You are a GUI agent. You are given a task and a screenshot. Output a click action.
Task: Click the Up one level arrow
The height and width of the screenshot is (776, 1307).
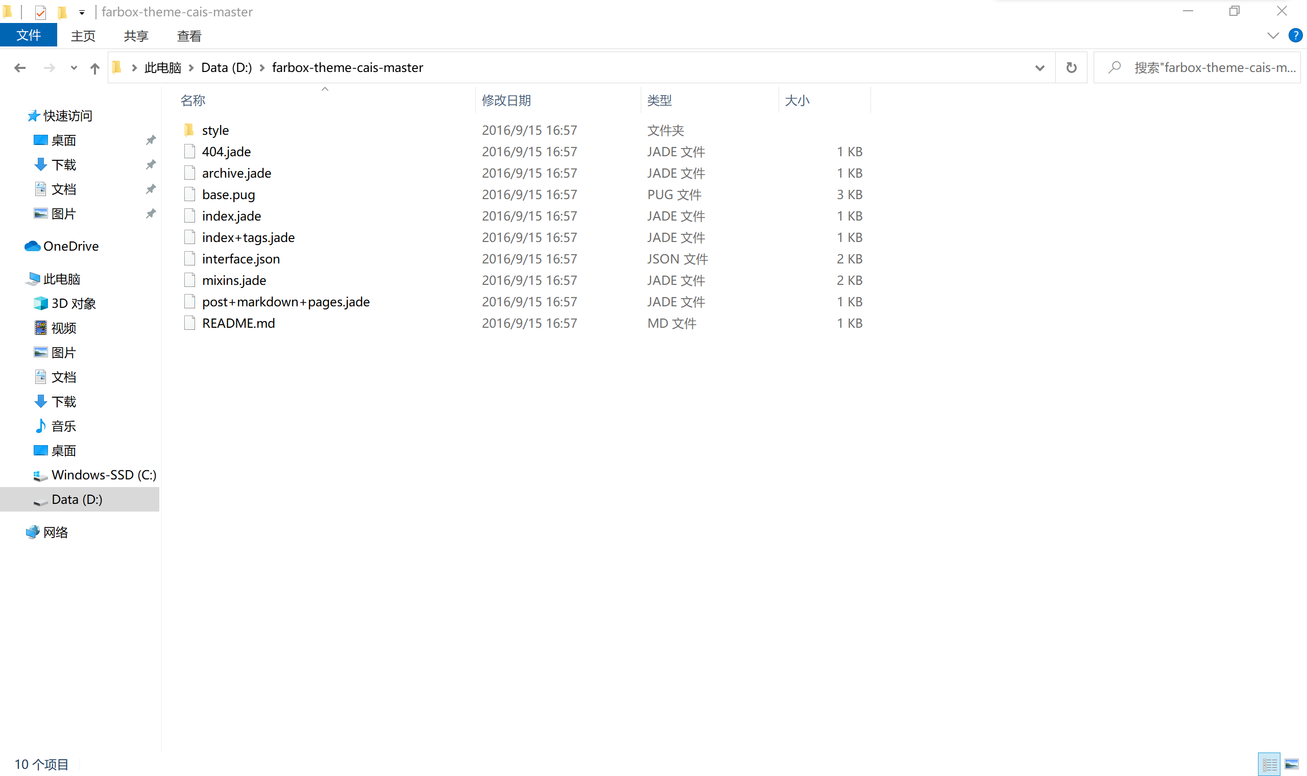tap(94, 68)
